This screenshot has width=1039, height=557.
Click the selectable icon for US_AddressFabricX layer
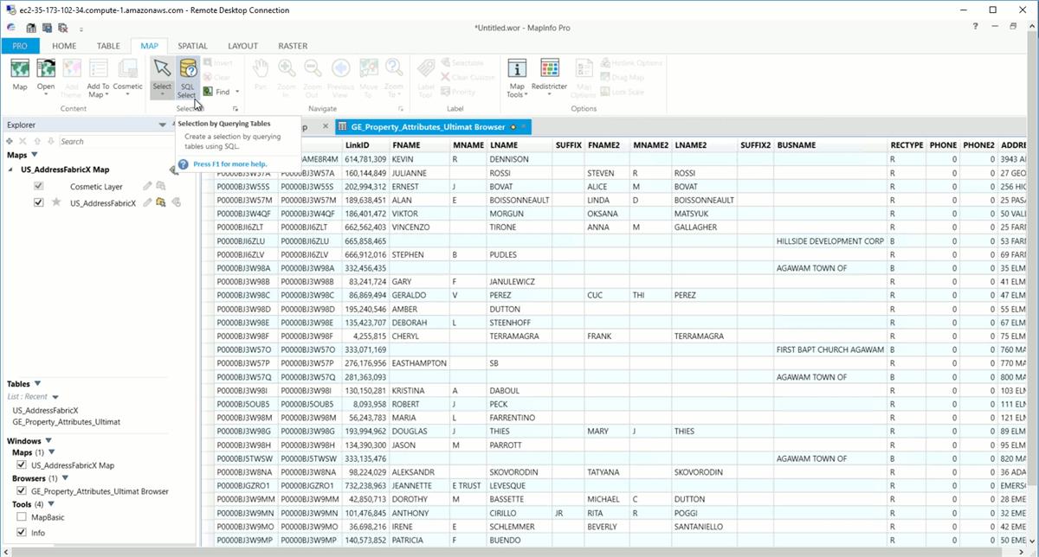click(x=161, y=202)
